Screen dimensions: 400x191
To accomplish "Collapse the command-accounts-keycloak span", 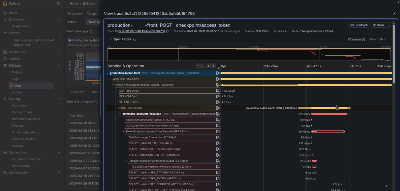I will pyautogui.click(x=120, y=114).
